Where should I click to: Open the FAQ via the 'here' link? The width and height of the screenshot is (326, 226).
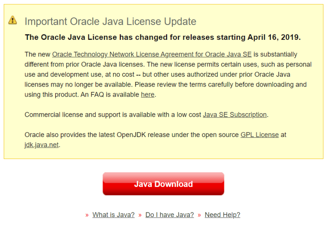coord(147,95)
